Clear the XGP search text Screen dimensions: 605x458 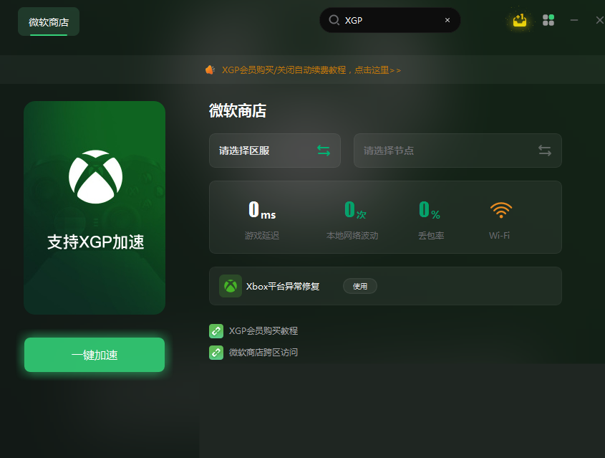447,20
